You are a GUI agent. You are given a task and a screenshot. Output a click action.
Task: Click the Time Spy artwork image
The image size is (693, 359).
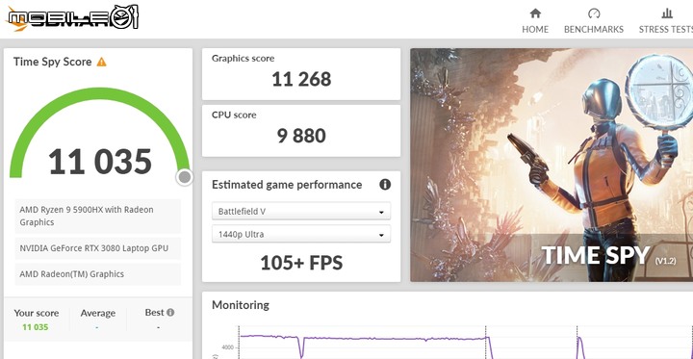pyautogui.click(x=552, y=165)
